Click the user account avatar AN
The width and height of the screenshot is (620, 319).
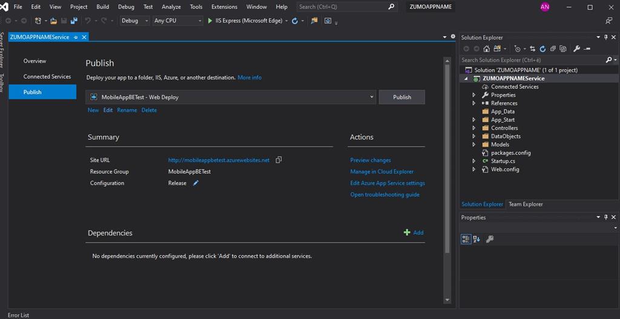[x=545, y=7]
